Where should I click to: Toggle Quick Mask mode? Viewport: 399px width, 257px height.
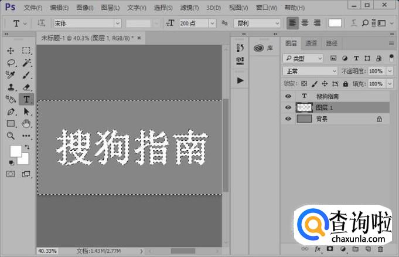tap(11, 174)
